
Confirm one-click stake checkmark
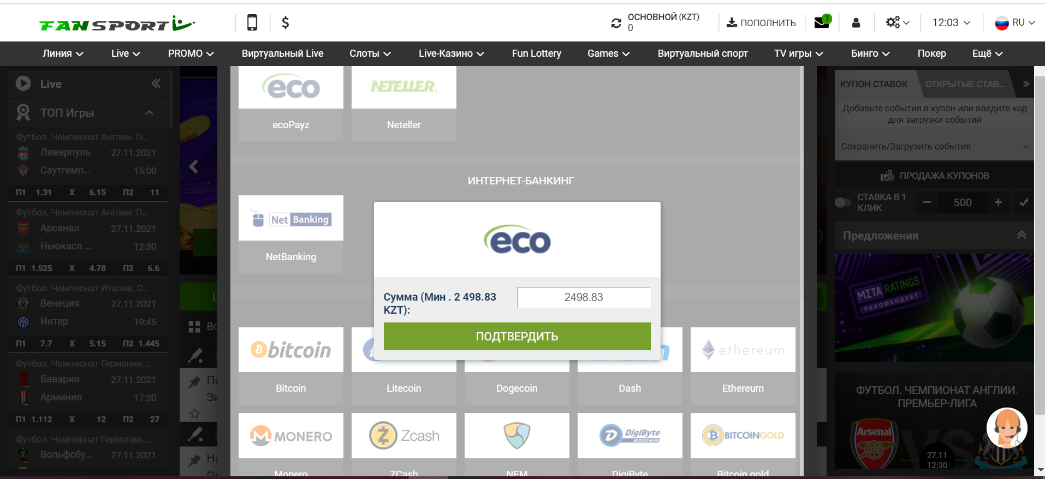point(1024,202)
